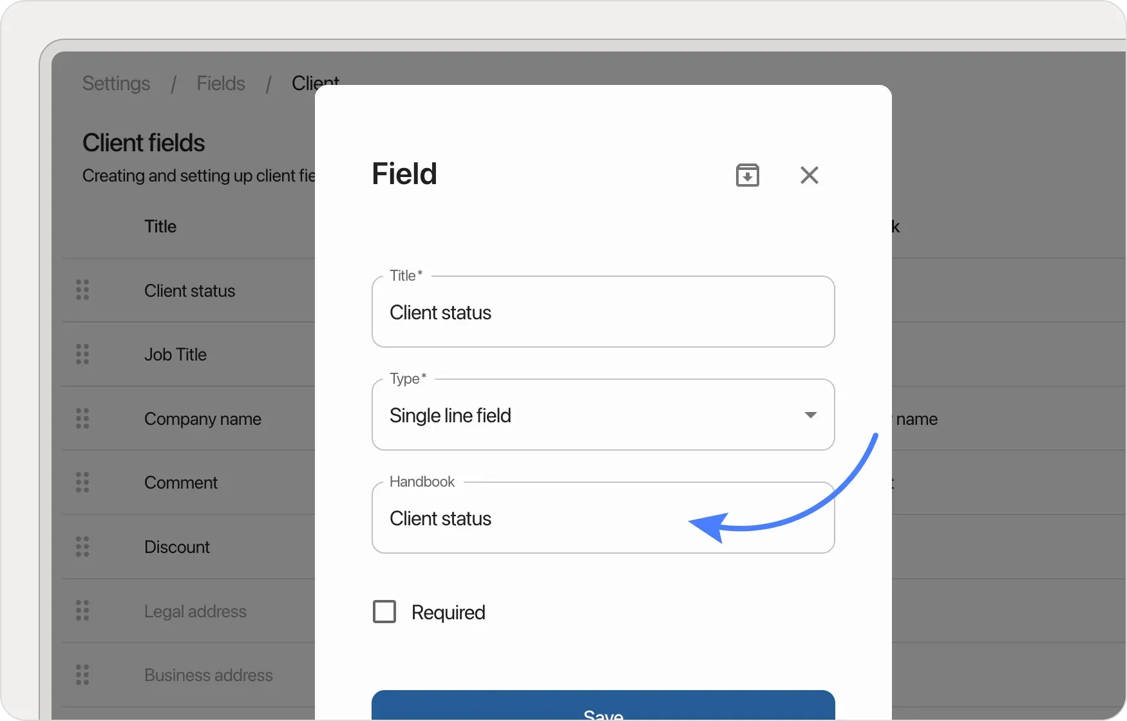The height and width of the screenshot is (721, 1127).
Task: Open the field Type dropdown
Action: tap(603, 415)
